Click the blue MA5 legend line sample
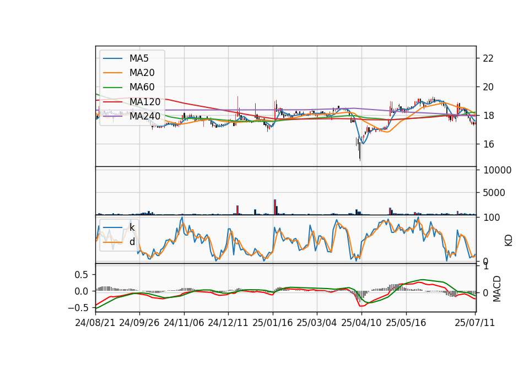Screen dimensions: 529x380 point(112,59)
